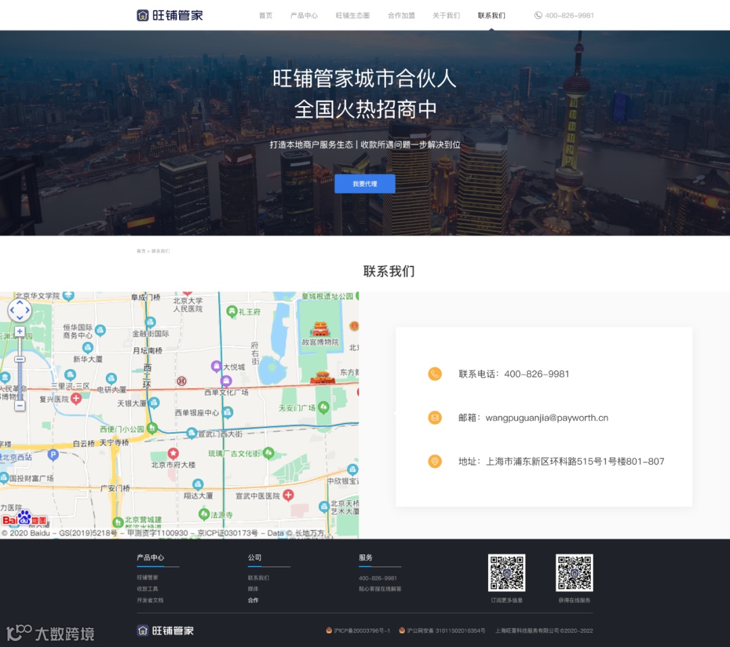Screen dimensions: 730x647
Task: Click the 联系电话 400-826-9981 text
Action: coord(514,374)
